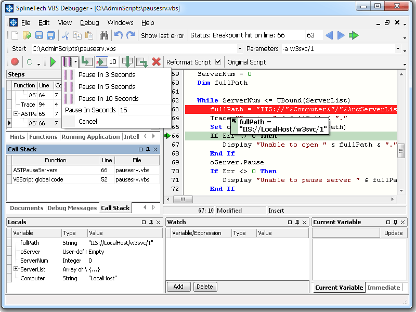Viewport: 416px width, 312px height.
Task: Click the Show last error button
Action: tap(162, 35)
